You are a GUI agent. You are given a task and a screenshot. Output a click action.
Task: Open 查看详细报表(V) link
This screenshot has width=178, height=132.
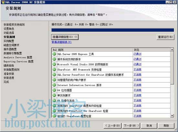(x=61, y=42)
